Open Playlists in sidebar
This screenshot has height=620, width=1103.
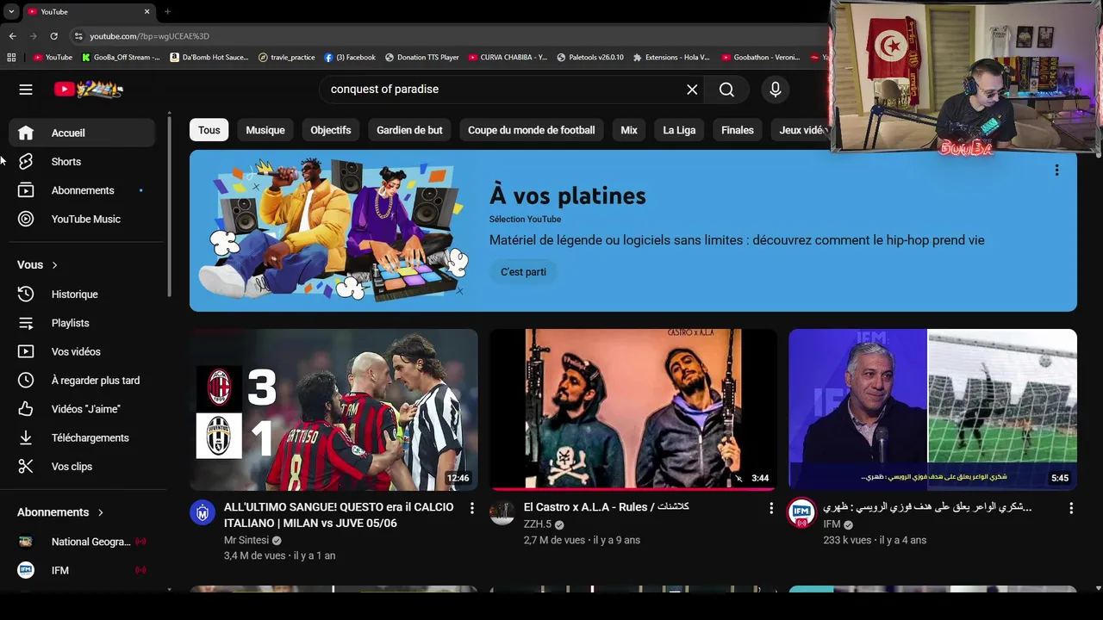82,323
